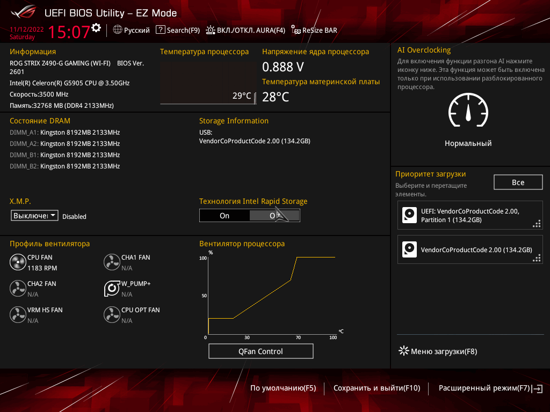Turn Intel Rapid Storage Off
This screenshot has width=550, height=412.
click(274, 216)
